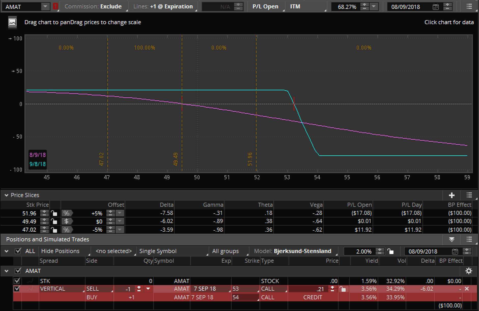Click the chart thumbnail icon in the top left

coord(12,22)
